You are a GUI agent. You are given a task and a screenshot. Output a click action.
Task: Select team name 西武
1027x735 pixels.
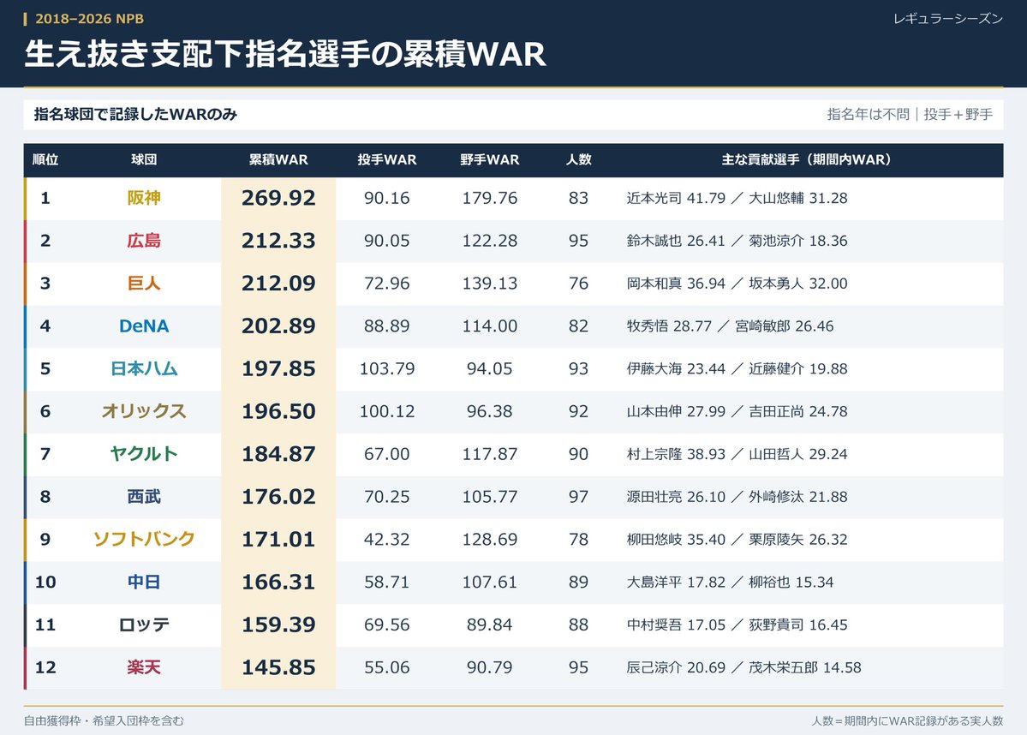pos(143,497)
